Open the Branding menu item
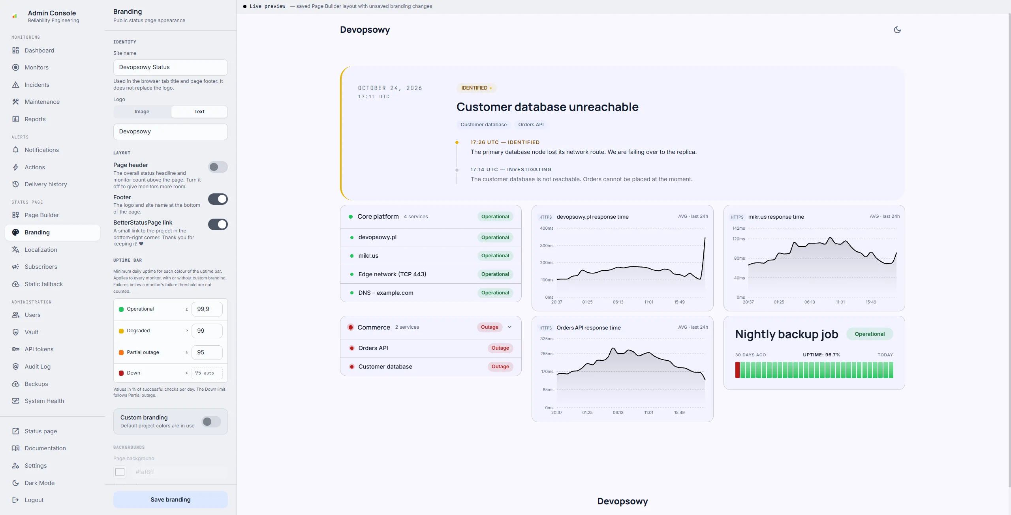The image size is (1011, 515). 53,232
